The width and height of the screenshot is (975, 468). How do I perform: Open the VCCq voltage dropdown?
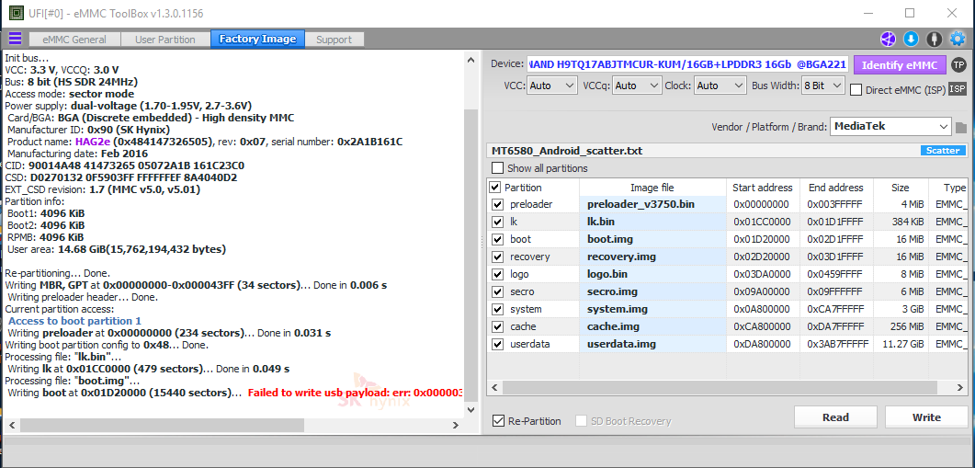click(x=637, y=86)
